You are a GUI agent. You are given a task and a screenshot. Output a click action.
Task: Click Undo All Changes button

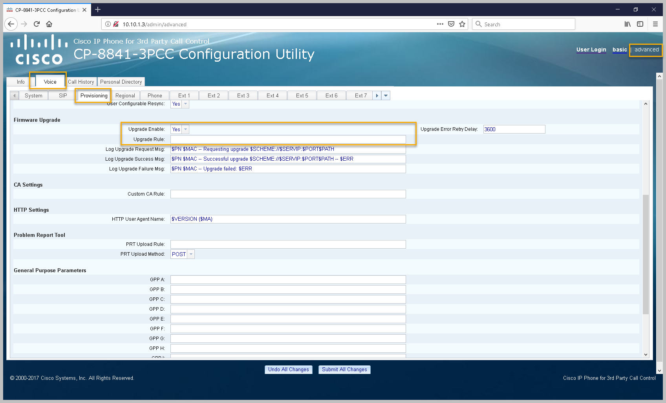(289, 370)
